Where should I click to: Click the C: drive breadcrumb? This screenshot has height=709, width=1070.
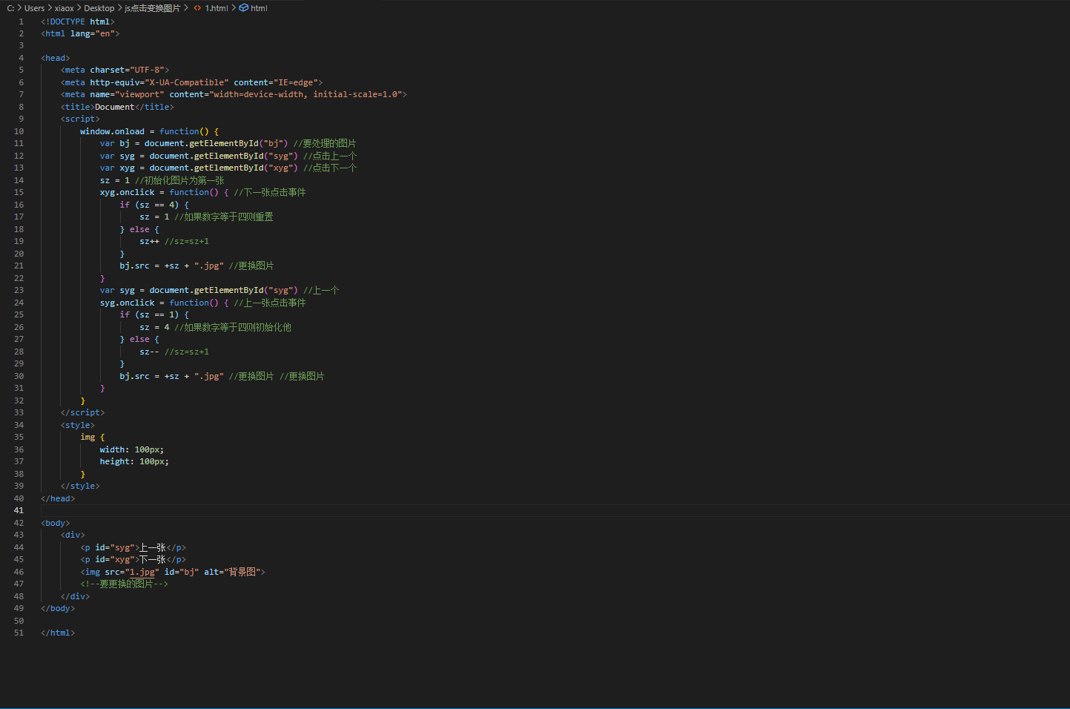(x=10, y=8)
